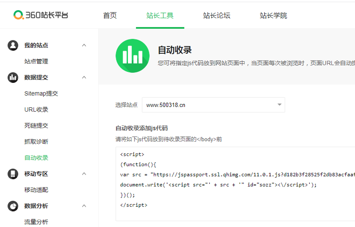Collapse the 数据提交 section chevron
Image resolution: width=355 pixels, height=227 pixels.
(84, 78)
